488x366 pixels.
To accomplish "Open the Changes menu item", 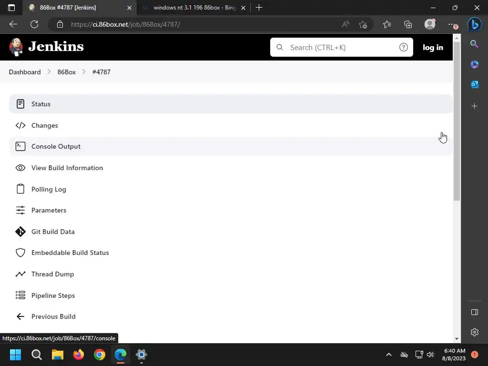I will point(231,125).
